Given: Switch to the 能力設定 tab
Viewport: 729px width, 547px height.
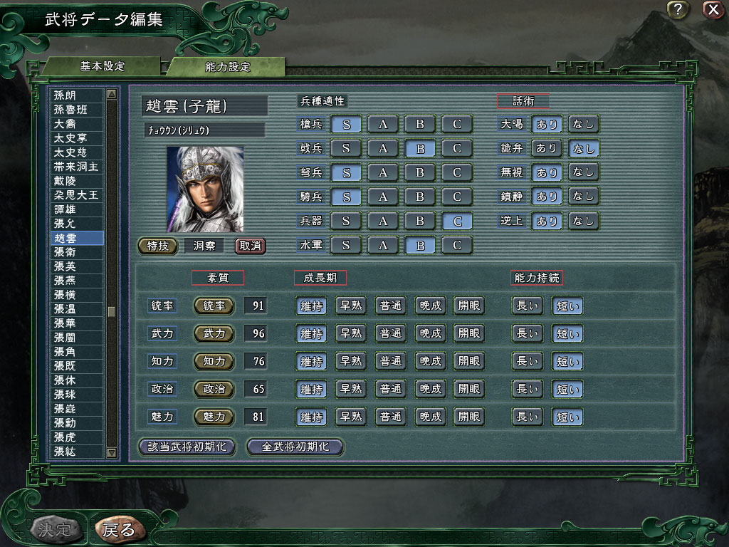Looking at the screenshot, I should tap(227, 67).
